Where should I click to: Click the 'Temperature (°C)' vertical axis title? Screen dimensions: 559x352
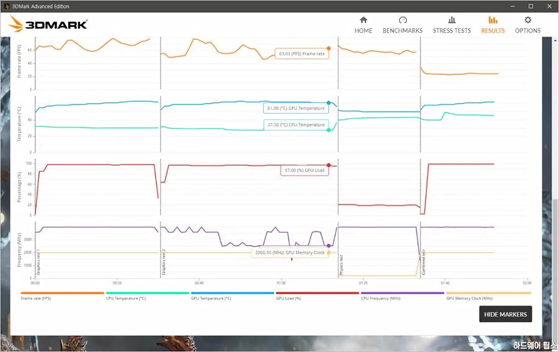coord(19,124)
